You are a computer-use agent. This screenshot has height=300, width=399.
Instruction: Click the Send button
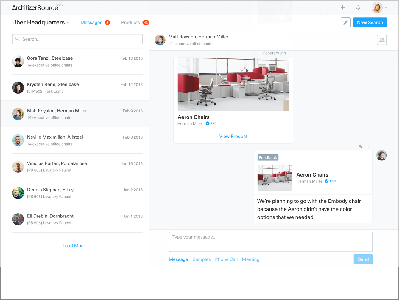(x=363, y=259)
